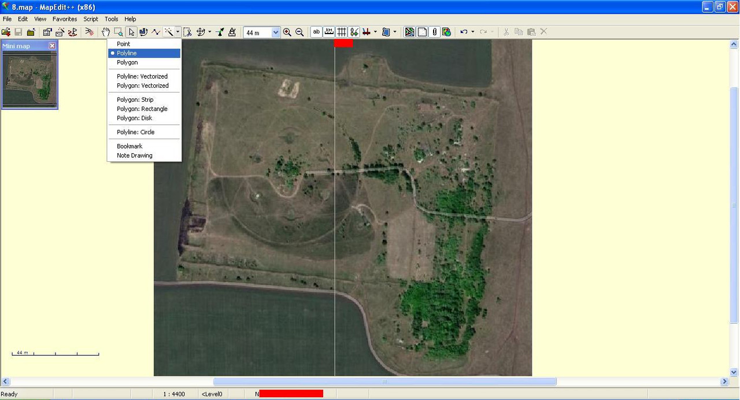Open the Tools menu
Screen dimensions: 740x400
click(111, 19)
